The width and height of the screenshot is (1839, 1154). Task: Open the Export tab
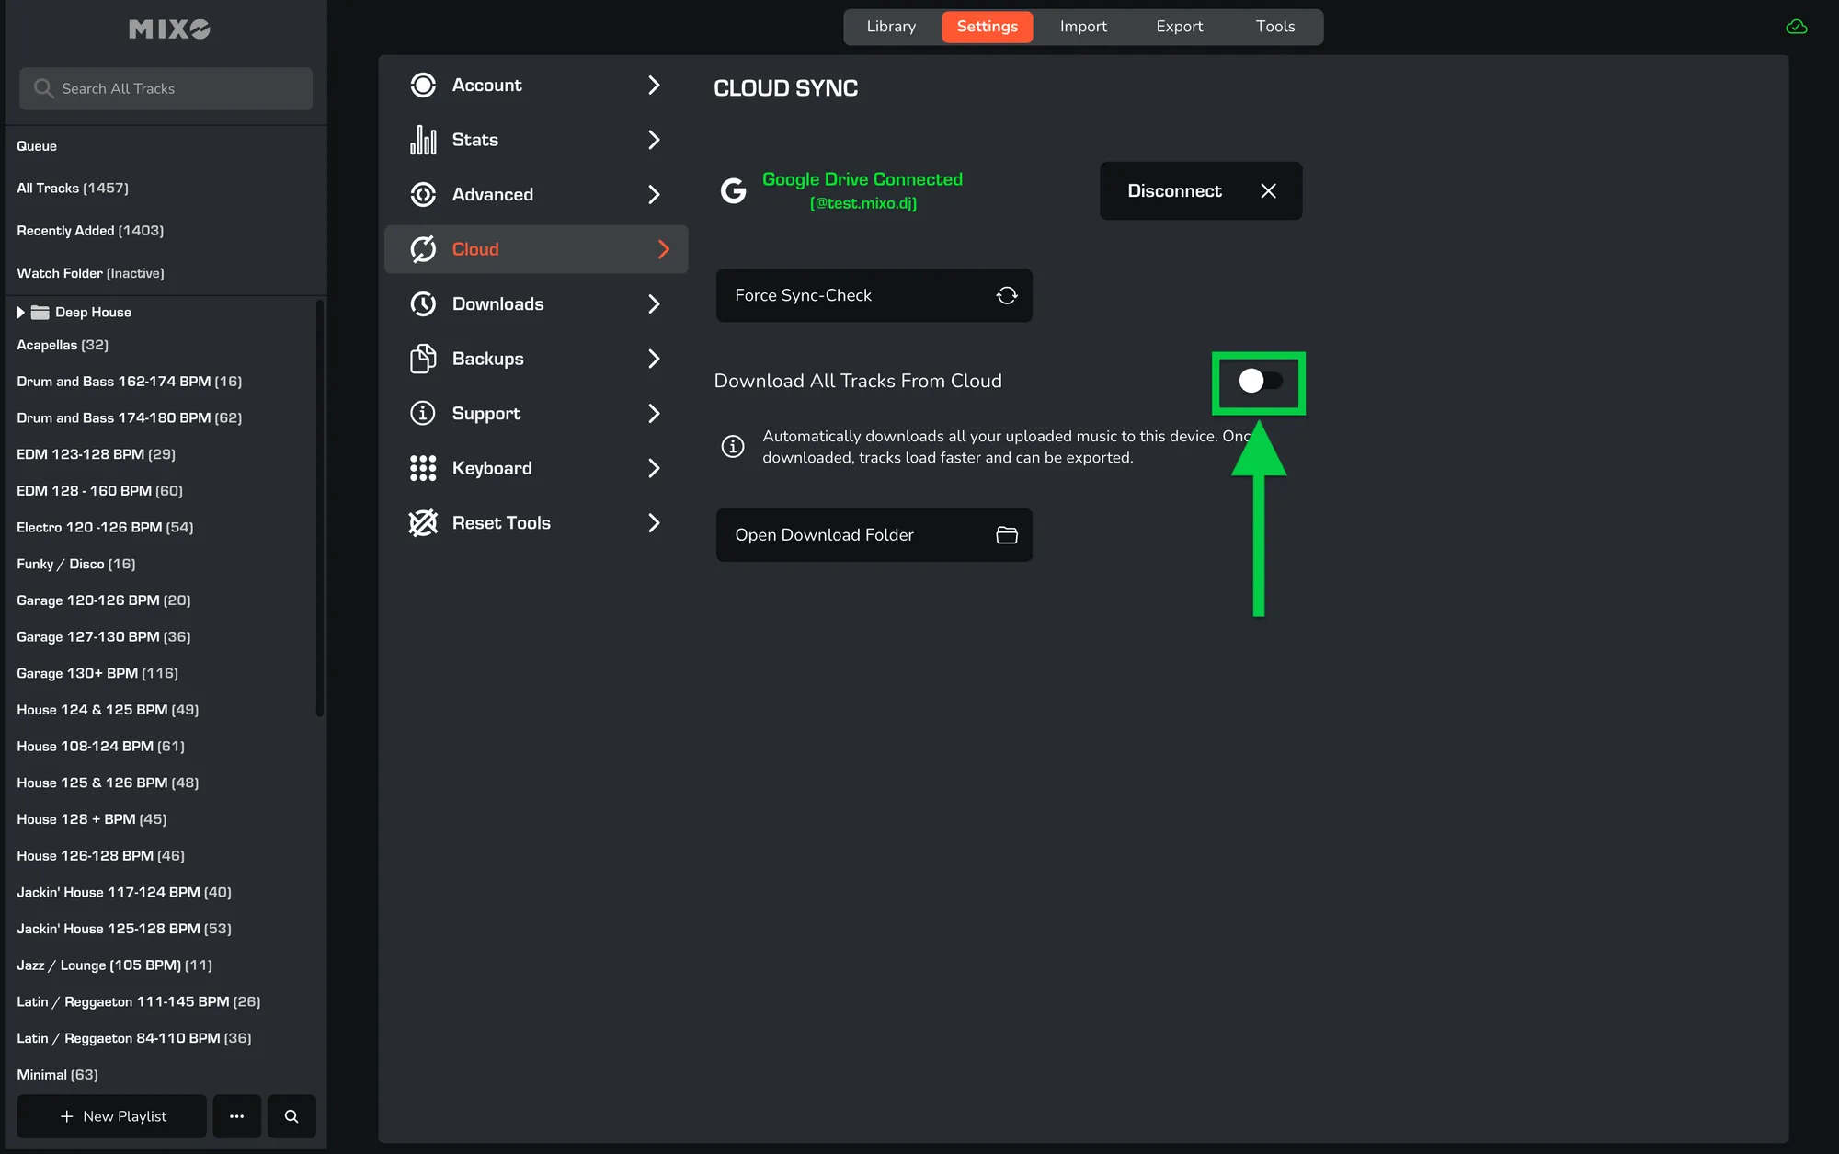tap(1179, 27)
